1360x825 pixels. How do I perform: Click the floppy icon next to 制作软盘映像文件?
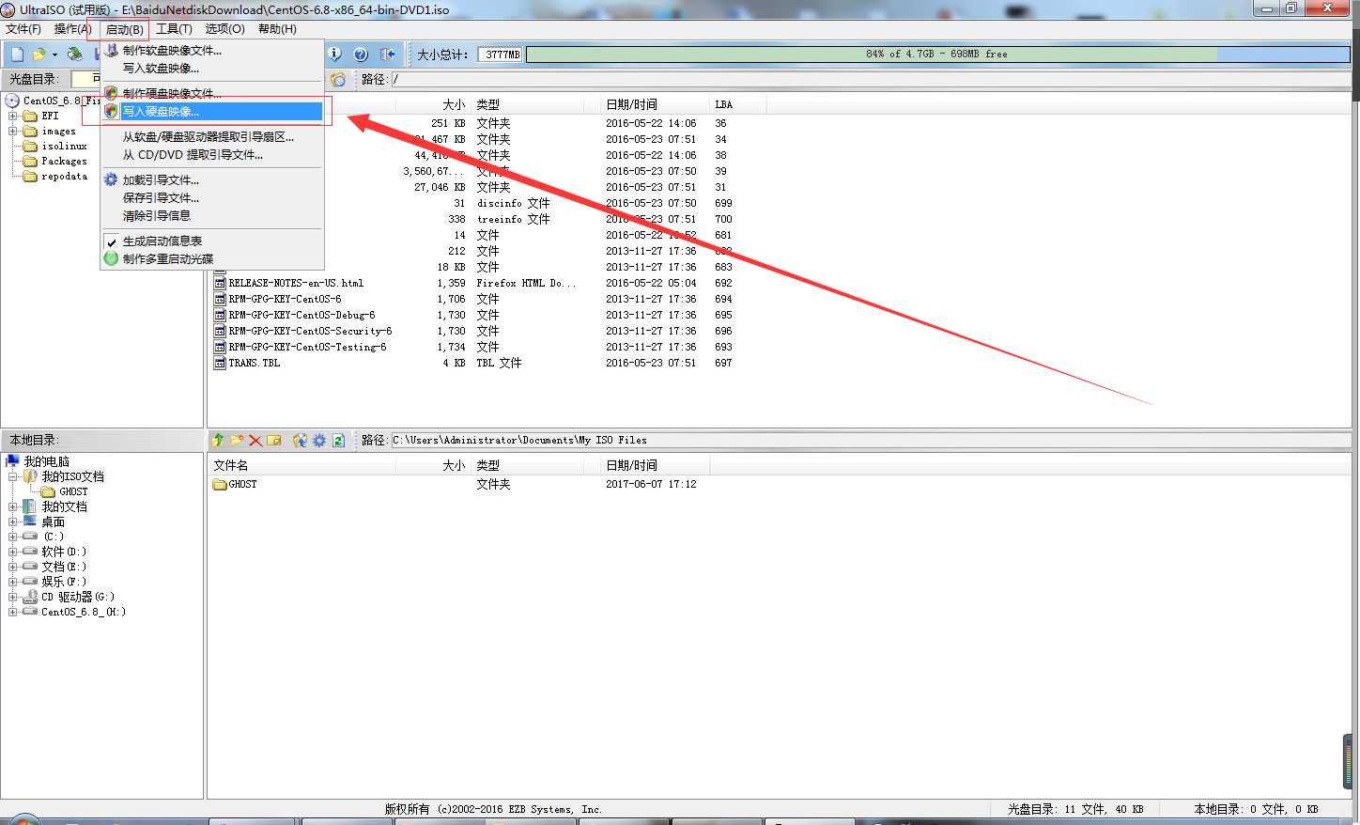pos(111,50)
